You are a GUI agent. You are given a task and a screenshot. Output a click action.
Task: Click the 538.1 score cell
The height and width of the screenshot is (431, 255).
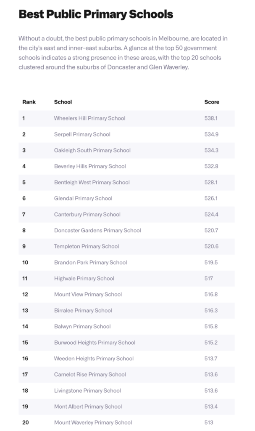(211, 118)
